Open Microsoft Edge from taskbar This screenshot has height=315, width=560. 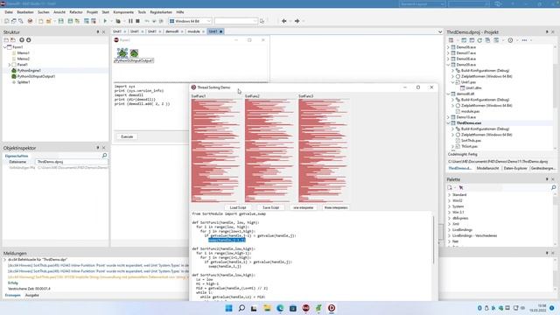(280, 308)
